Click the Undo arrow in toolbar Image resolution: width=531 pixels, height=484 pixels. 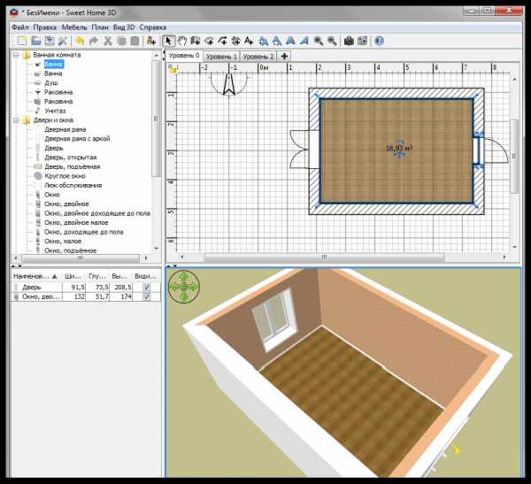point(79,41)
